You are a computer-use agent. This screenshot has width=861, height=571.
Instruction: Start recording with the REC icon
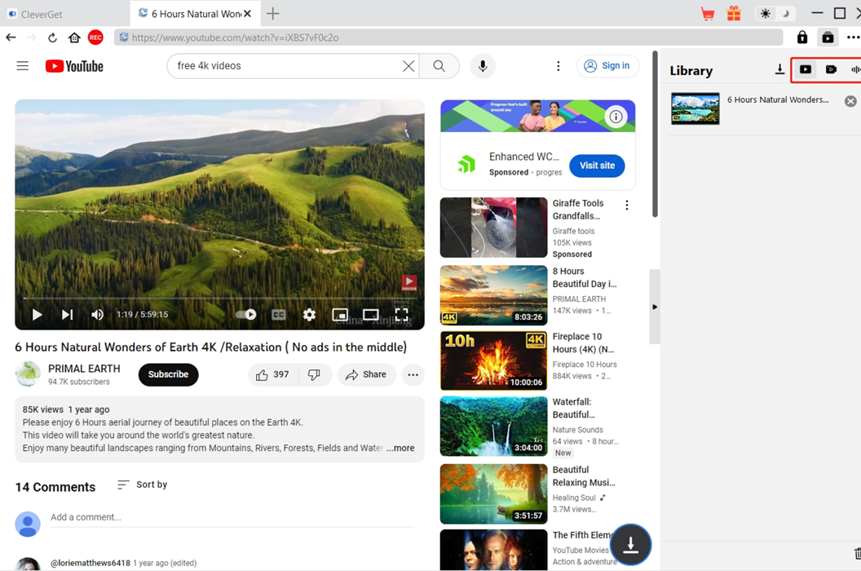95,37
